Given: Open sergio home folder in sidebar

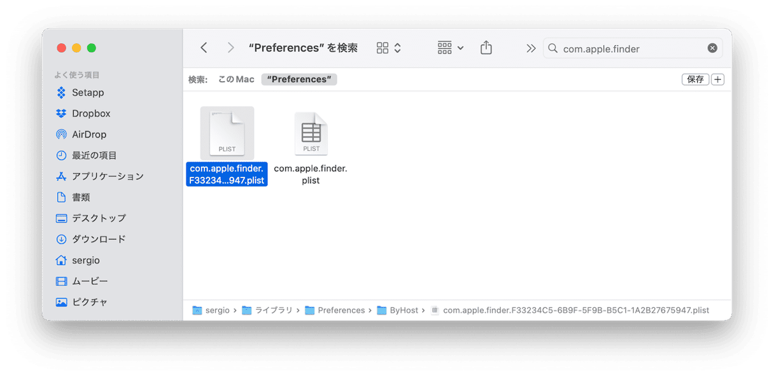Looking at the screenshot, I should coord(86,260).
